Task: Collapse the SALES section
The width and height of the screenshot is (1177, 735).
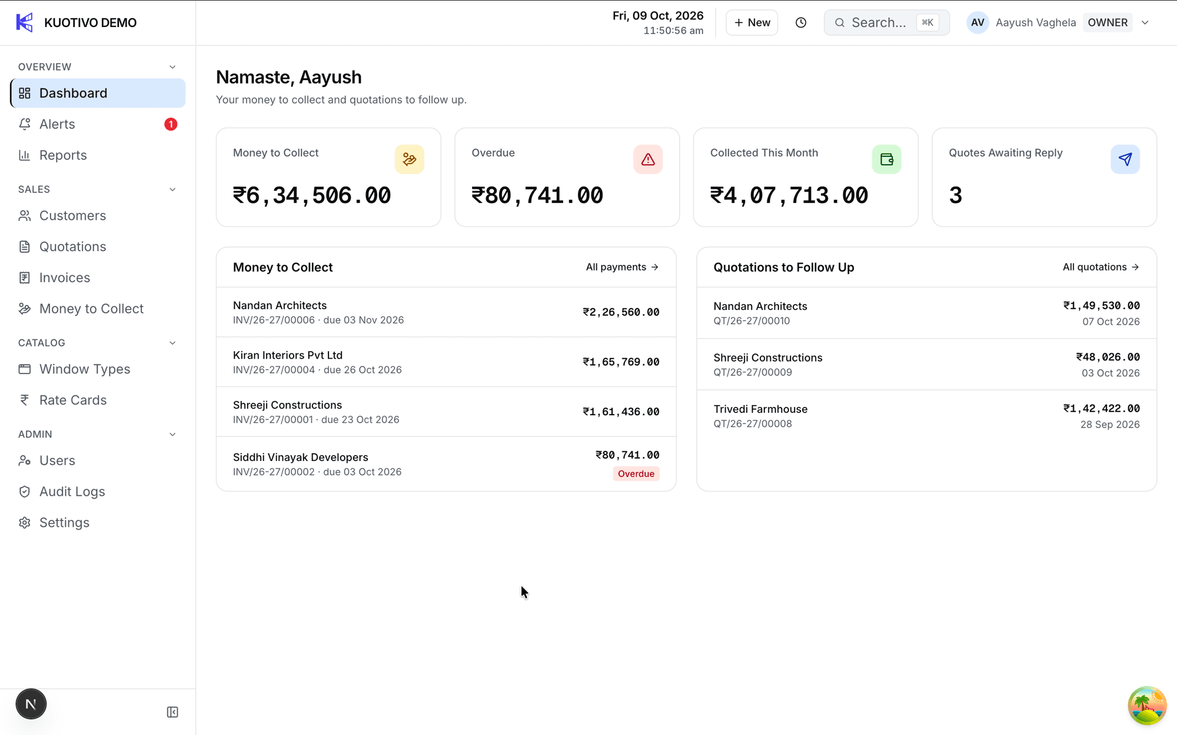Action: point(172,189)
